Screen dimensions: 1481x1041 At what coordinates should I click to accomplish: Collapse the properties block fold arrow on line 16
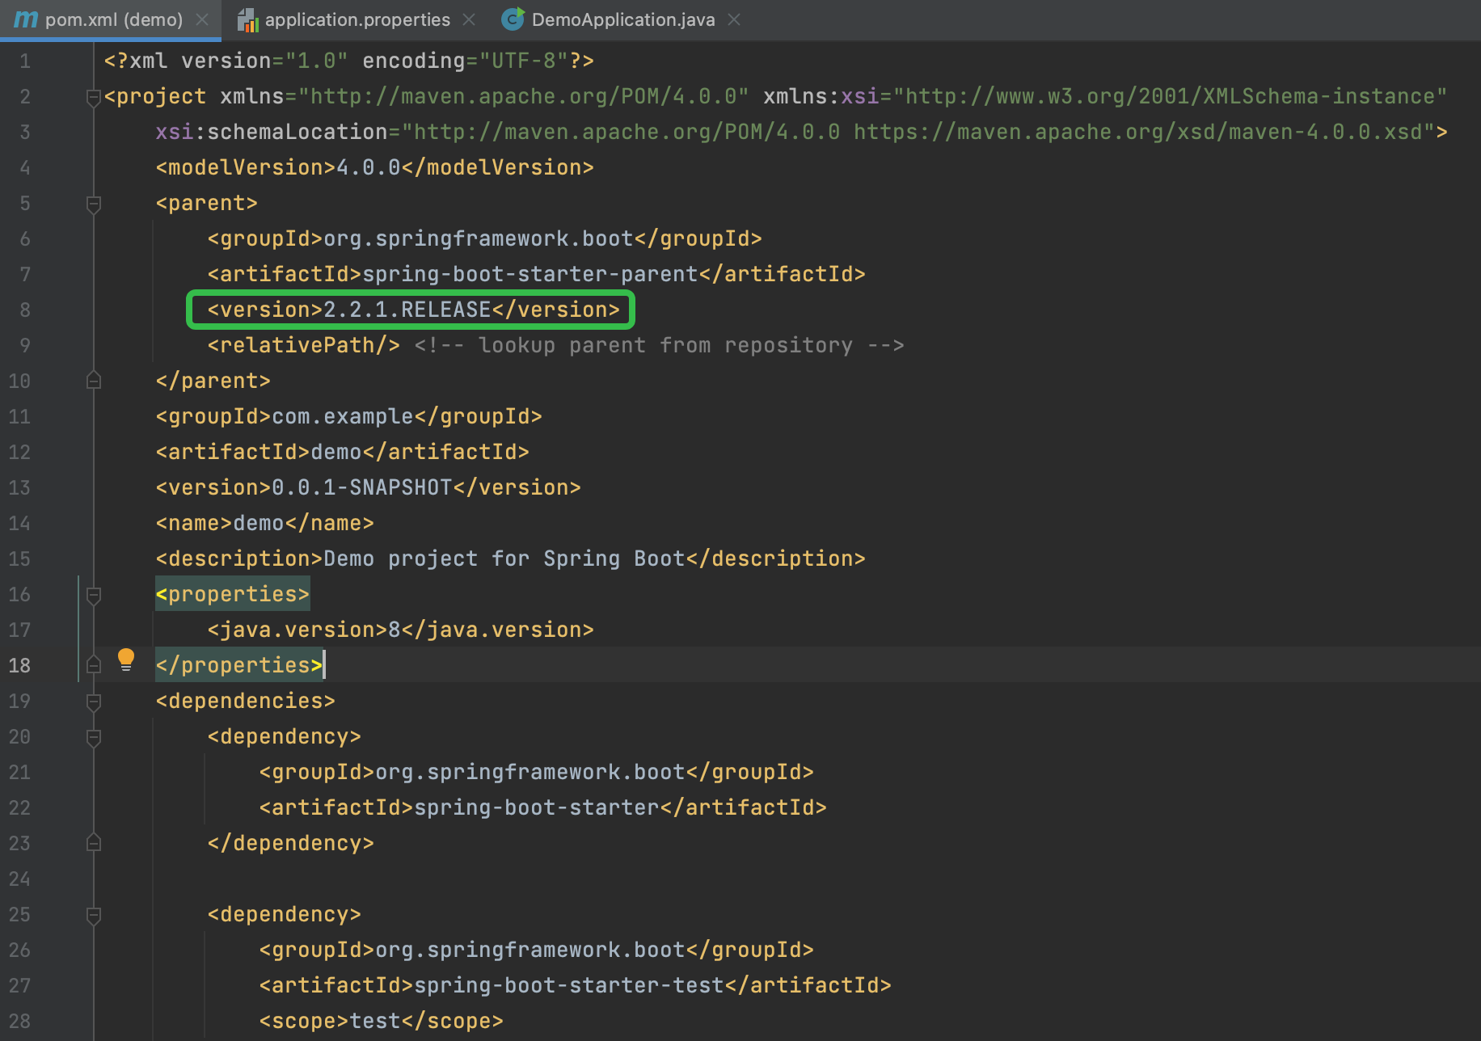pos(93,596)
